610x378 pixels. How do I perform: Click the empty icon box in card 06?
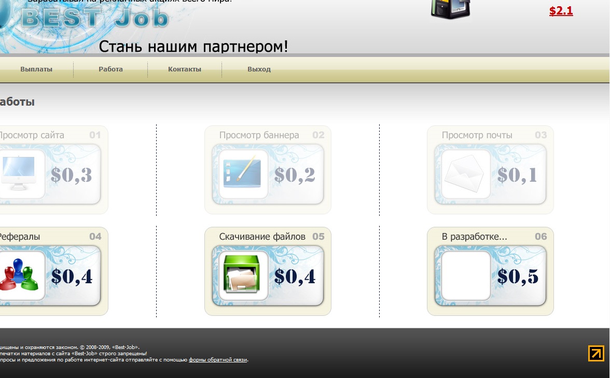point(466,275)
